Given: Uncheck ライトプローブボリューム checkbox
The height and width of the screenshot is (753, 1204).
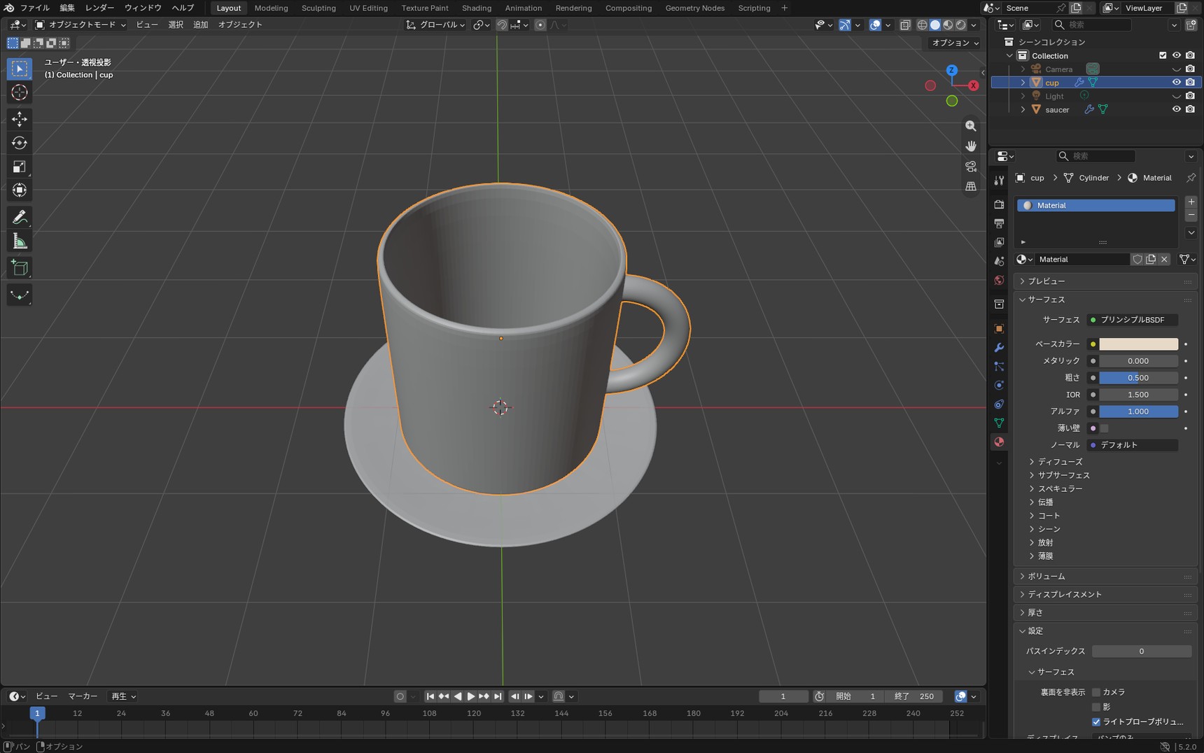Looking at the screenshot, I should click(x=1096, y=722).
